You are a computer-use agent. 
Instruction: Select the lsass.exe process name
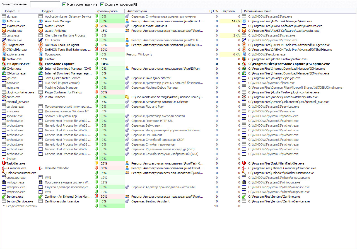[13, 83]
